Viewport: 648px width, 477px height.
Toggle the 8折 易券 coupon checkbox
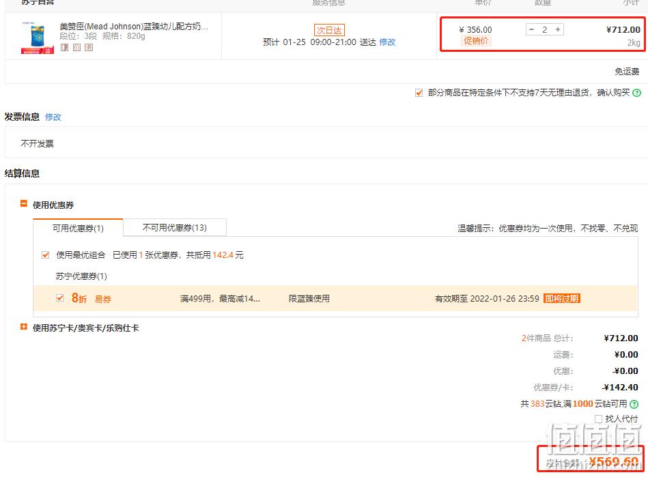tap(60, 298)
